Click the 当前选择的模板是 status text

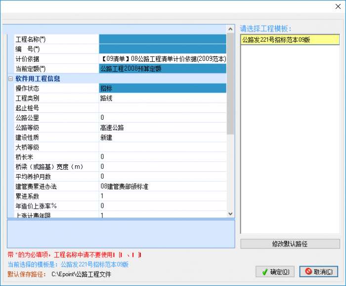click(68, 264)
